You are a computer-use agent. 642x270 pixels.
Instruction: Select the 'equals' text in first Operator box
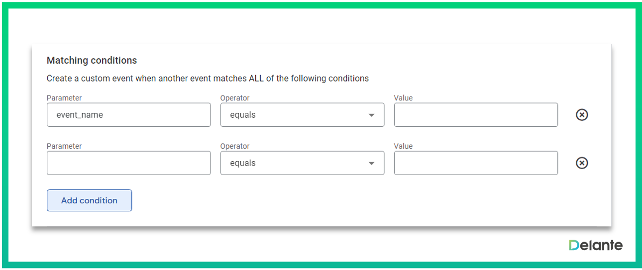243,115
